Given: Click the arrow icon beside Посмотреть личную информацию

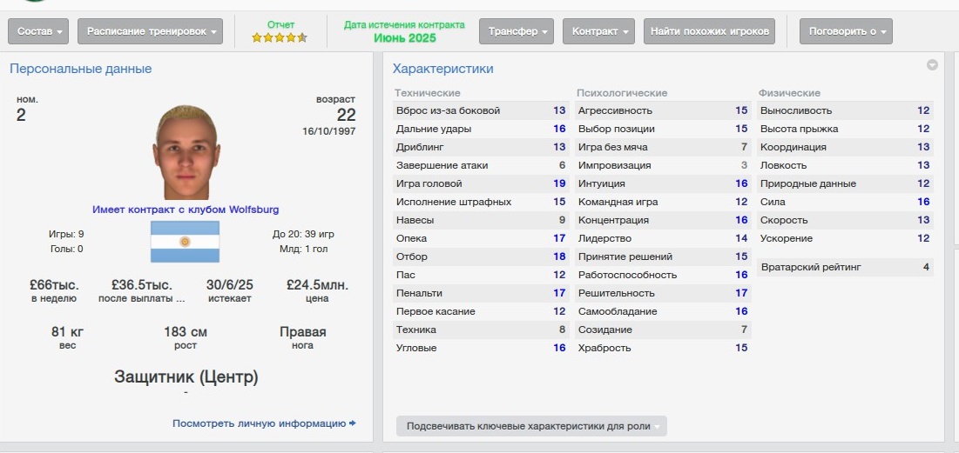Looking at the screenshot, I should pos(353,423).
